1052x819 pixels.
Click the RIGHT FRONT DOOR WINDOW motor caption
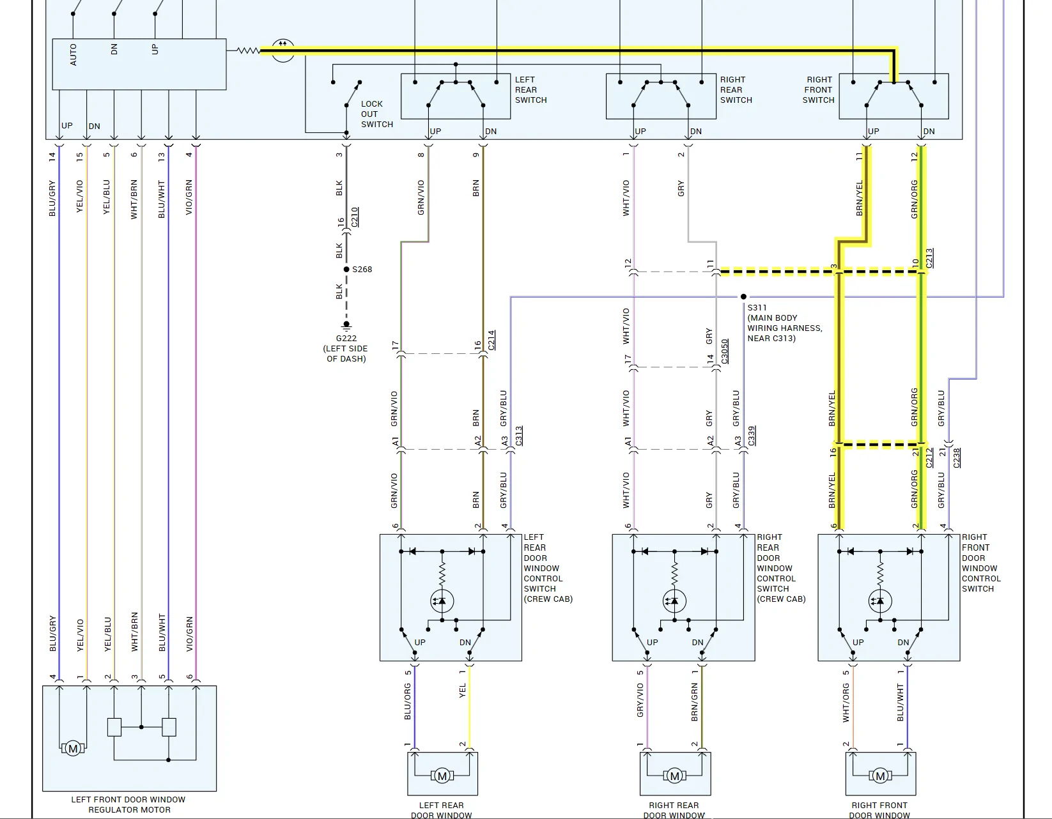coord(880,810)
